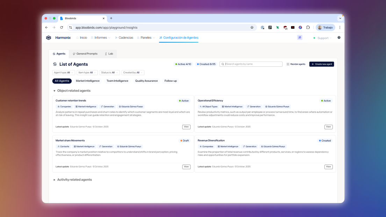
Task: Open the browser extensions puzzle icon
Action: point(308,28)
